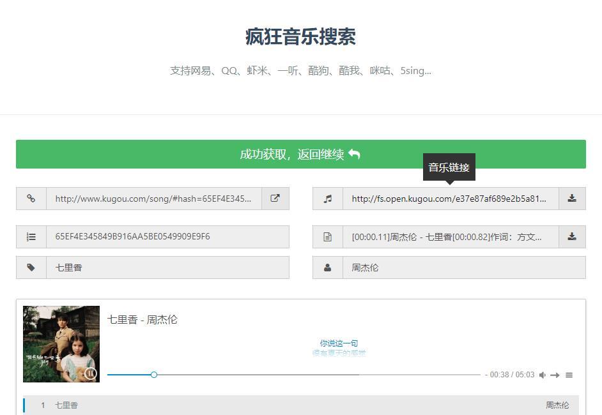The width and height of the screenshot is (602, 415).
Task: Select the lyrics text field
Action: pyautogui.click(x=451, y=237)
